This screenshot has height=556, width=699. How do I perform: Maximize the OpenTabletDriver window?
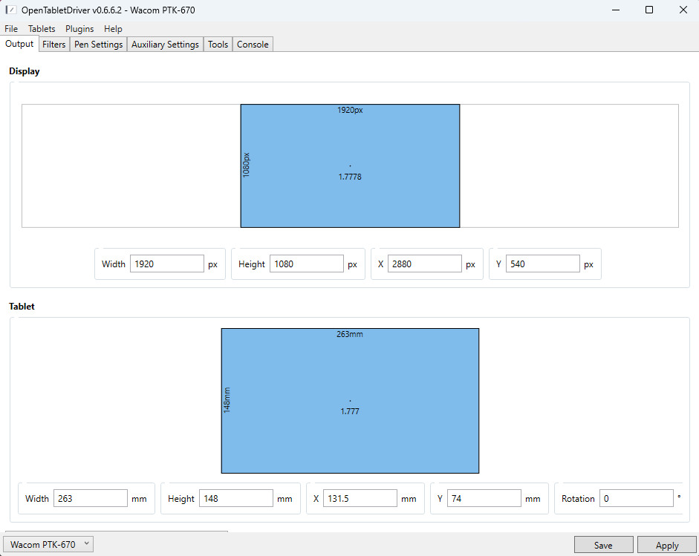point(649,10)
